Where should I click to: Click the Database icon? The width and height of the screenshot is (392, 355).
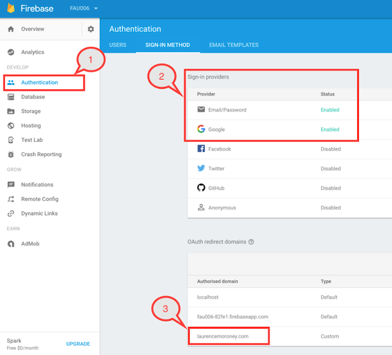(11, 97)
